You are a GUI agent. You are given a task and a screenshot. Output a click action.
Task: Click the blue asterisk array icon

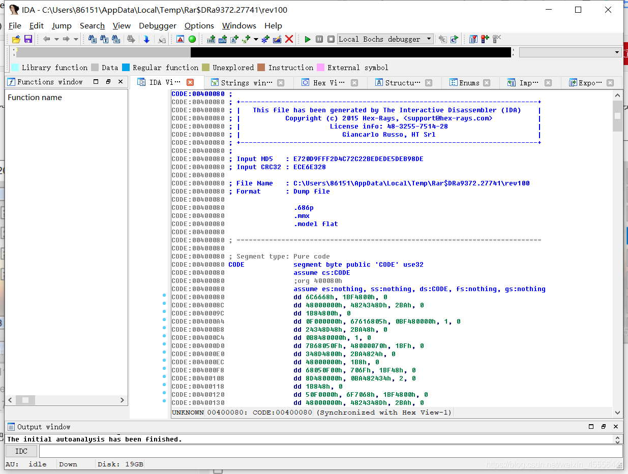[265, 39]
